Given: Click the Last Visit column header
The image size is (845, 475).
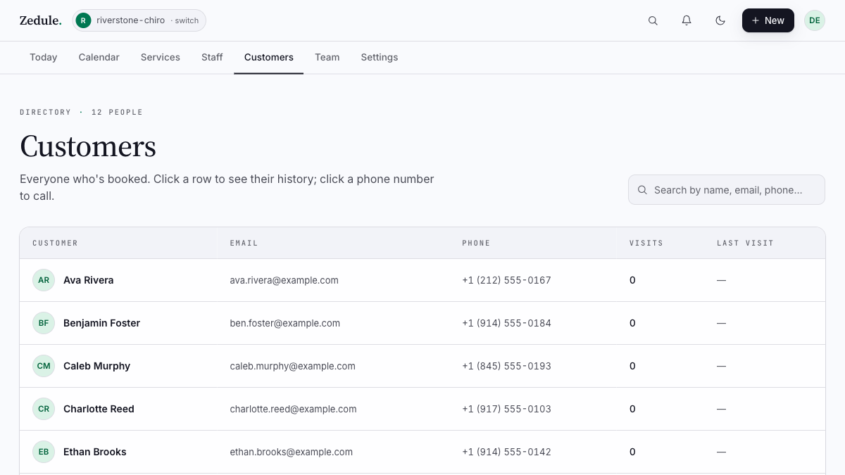Looking at the screenshot, I should coord(745,243).
